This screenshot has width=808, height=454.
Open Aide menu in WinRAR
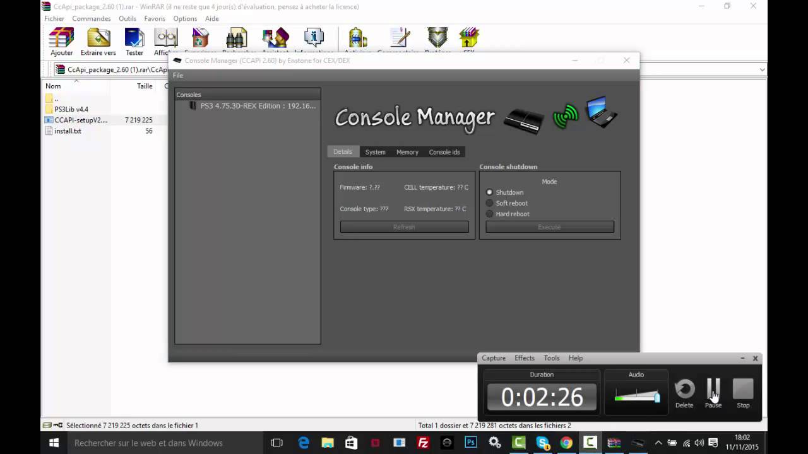212,18
